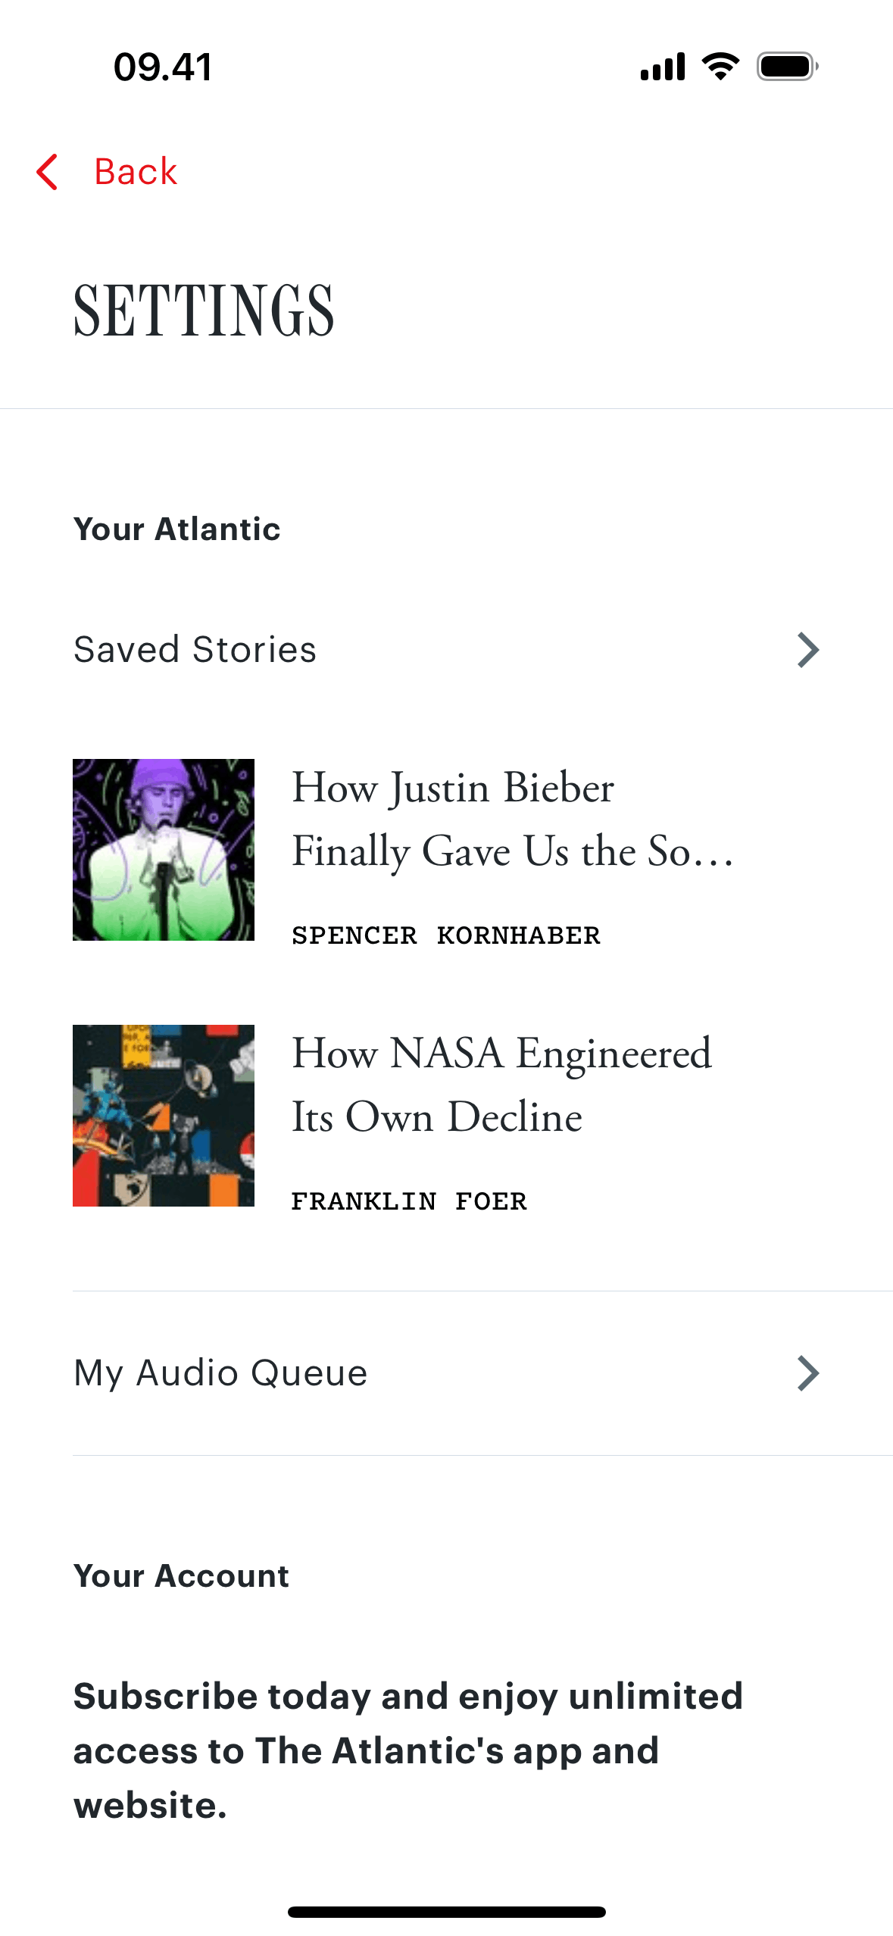Screen dimensions: 893x1936
Task: Tap the SETTINGS page title
Action: pyautogui.click(x=204, y=311)
